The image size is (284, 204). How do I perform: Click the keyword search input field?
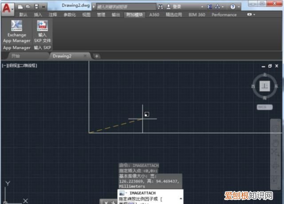[126, 7]
